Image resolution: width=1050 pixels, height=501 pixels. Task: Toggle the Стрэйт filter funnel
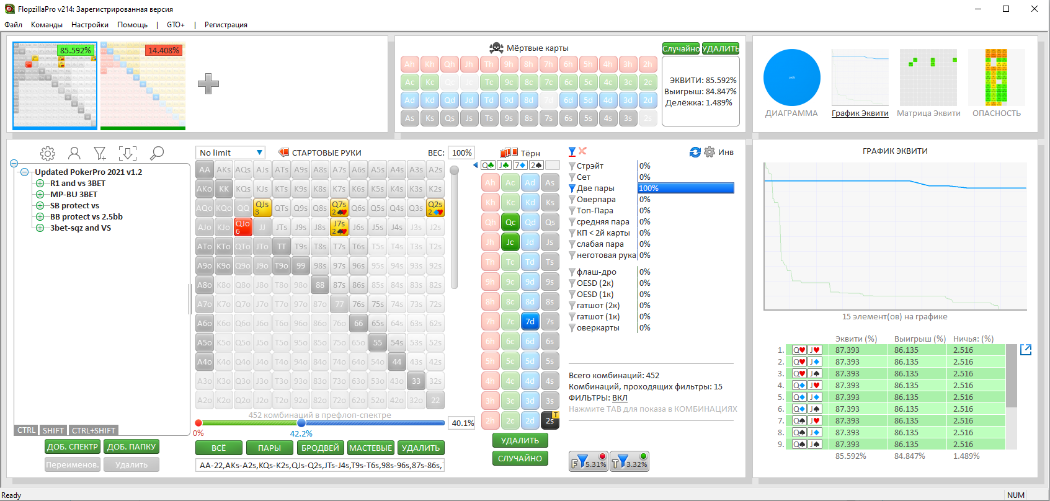pyautogui.click(x=572, y=166)
